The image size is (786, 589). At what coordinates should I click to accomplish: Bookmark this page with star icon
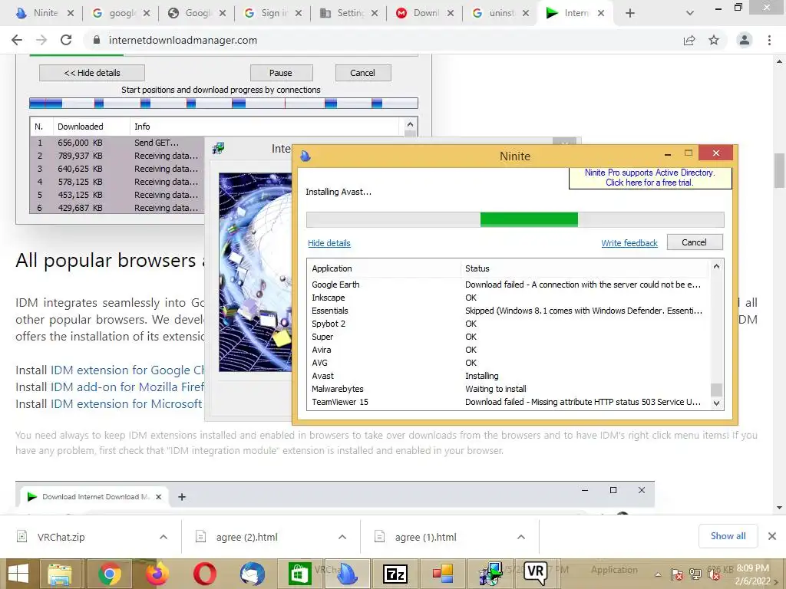point(714,40)
